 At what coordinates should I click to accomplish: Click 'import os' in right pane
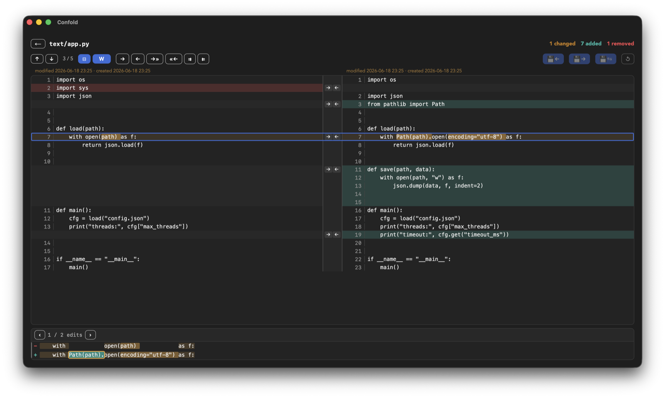(x=382, y=80)
